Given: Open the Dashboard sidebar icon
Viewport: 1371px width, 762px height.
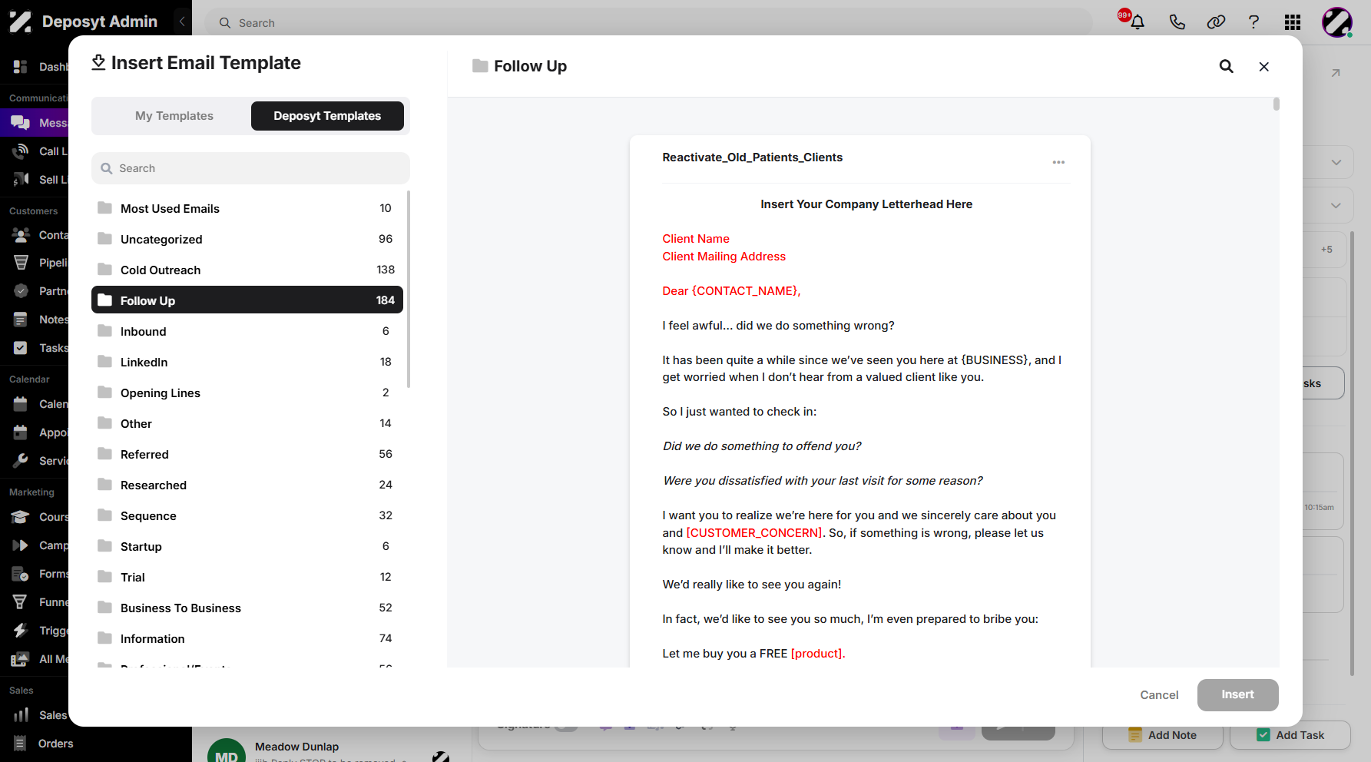Looking at the screenshot, I should [x=21, y=67].
